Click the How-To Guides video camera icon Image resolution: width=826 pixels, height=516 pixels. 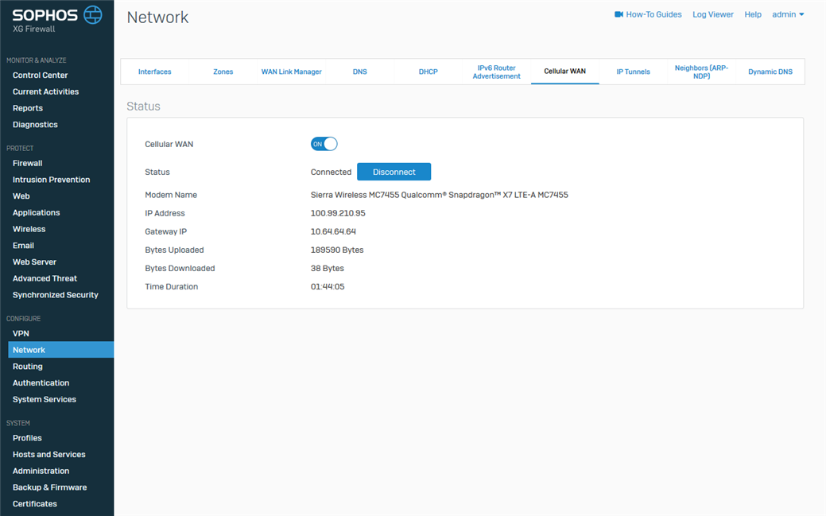point(619,14)
